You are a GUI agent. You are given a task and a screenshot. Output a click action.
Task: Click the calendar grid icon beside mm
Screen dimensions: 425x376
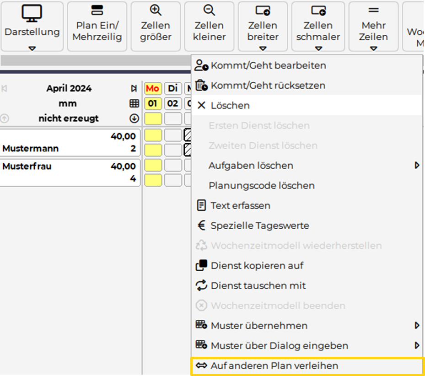(x=134, y=103)
